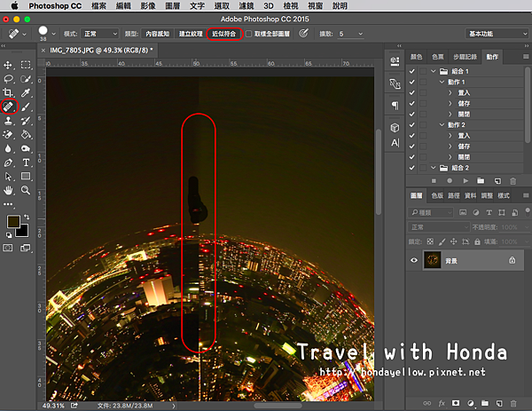The height and width of the screenshot is (411, 532).
Task: Toggle dialog box for 組合 1
Action: 423,71
